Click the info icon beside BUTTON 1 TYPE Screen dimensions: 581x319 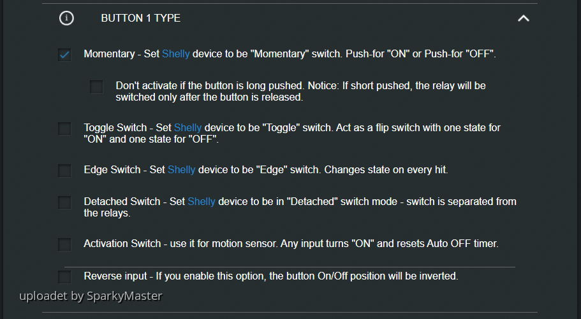[x=66, y=18]
